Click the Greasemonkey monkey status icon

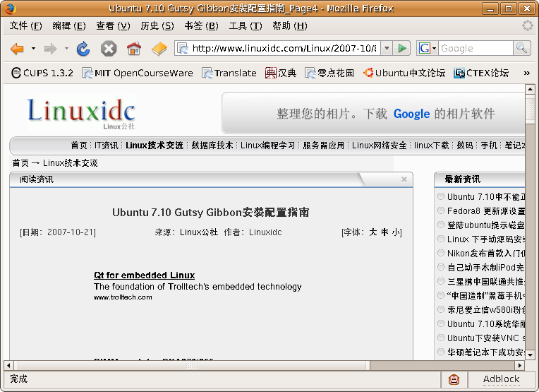click(x=454, y=379)
